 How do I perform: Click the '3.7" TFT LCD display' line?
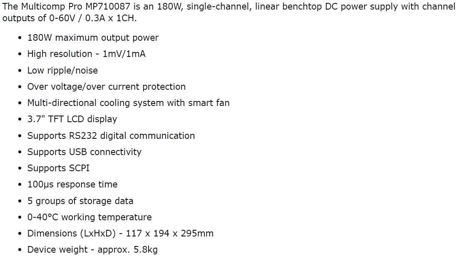(72, 119)
